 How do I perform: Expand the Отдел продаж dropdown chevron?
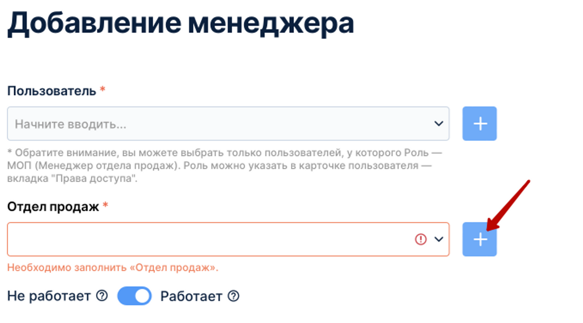[x=439, y=239]
